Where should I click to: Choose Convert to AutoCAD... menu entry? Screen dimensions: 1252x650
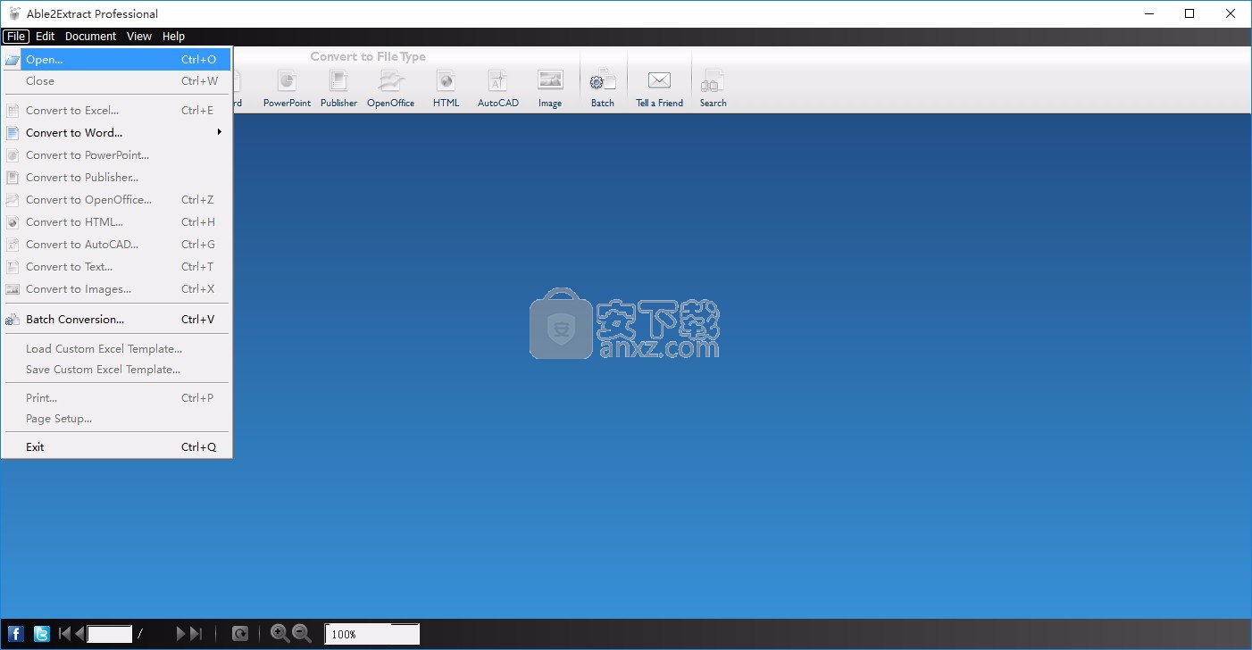(117, 245)
